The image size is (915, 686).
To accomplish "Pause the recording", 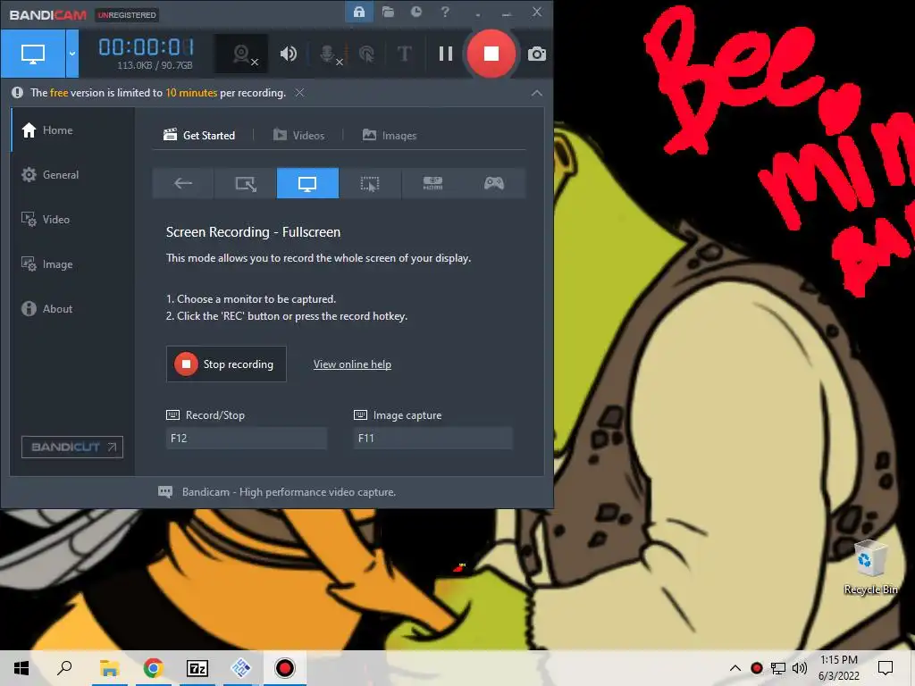I will pos(446,54).
